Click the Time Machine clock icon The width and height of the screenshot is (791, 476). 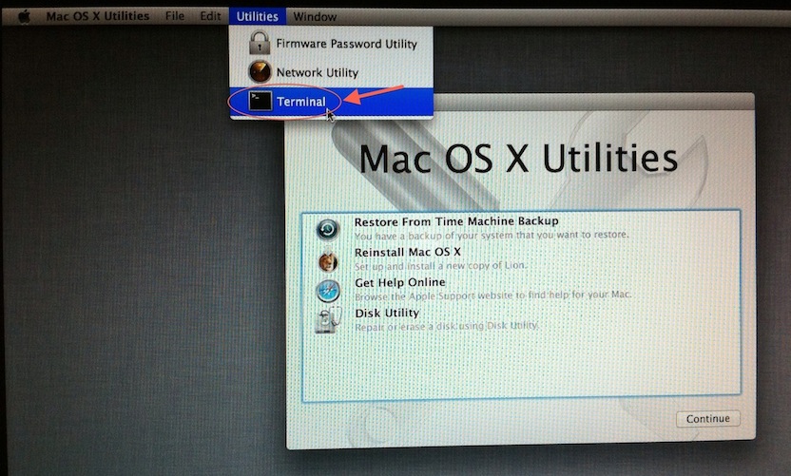coord(328,229)
